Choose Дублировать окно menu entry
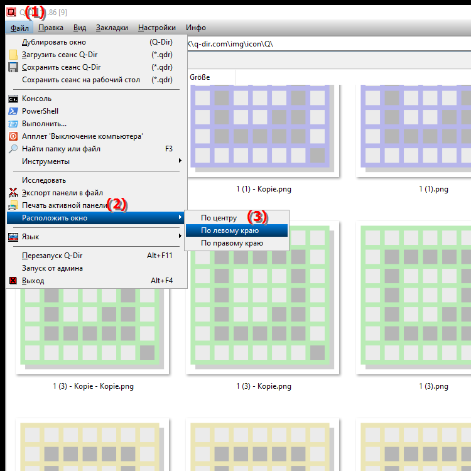The image size is (471, 471). click(x=96, y=42)
